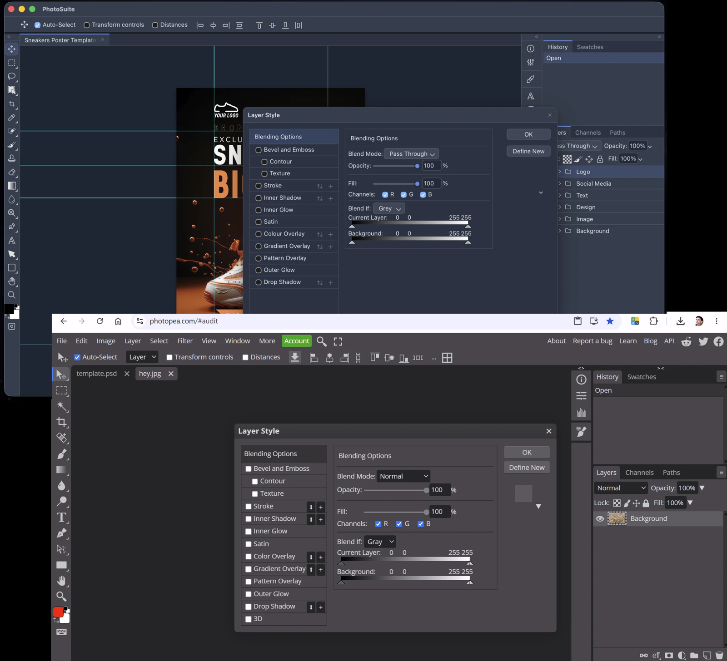Open Blend If Grey dropdown in PhotoSuite

(389, 208)
